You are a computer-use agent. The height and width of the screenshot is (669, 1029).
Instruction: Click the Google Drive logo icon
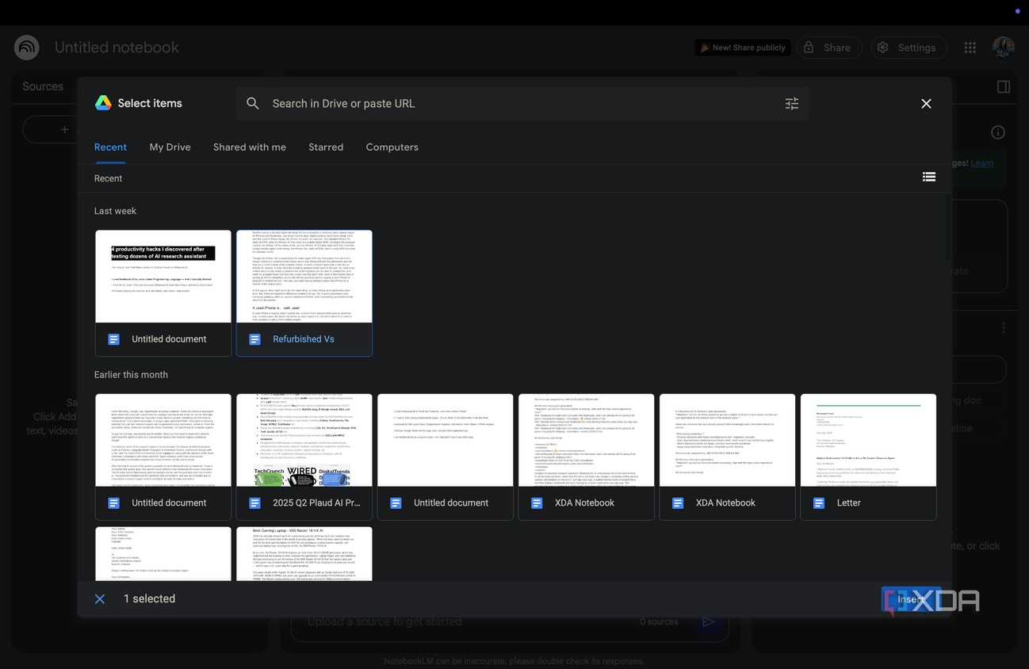pyautogui.click(x=103, y=103)
